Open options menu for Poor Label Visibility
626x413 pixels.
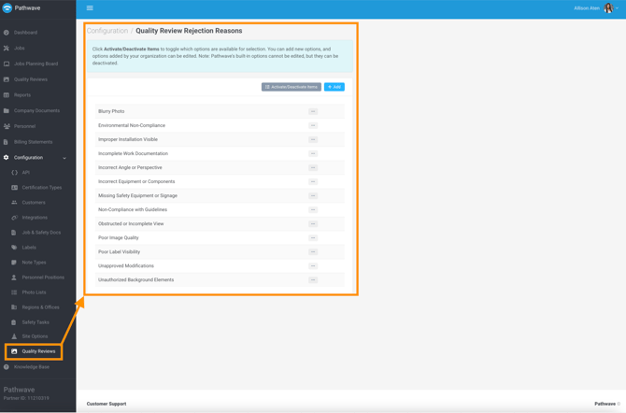pyautogui.click(x=313, y=251)
